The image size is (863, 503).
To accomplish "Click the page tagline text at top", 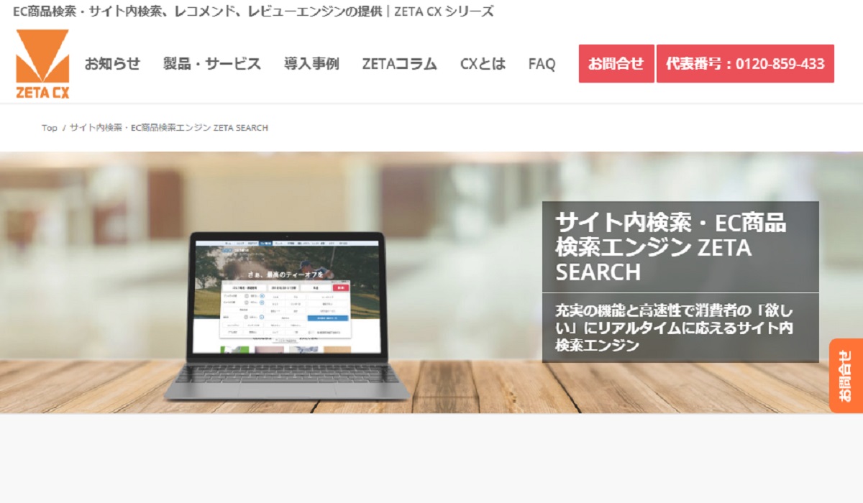I will [253, 11].
